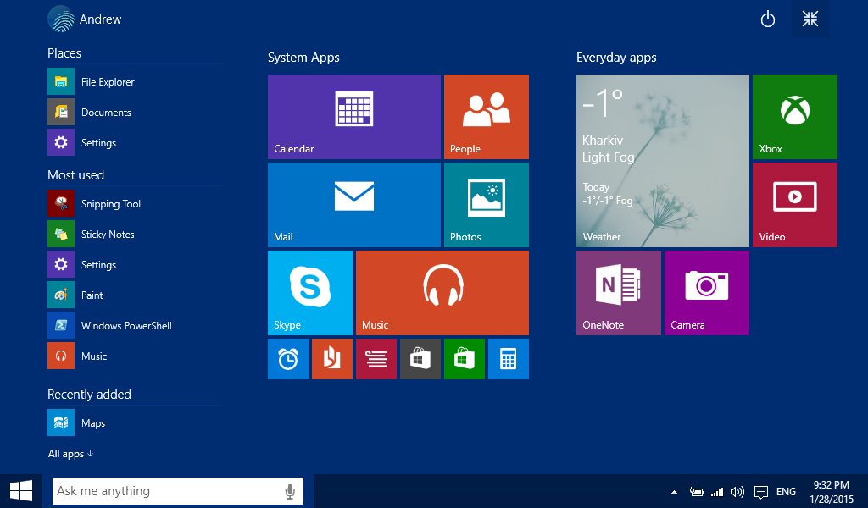Expand the All apps list
The width and height of the screenshot is (868, 508).
pos(71,454)
